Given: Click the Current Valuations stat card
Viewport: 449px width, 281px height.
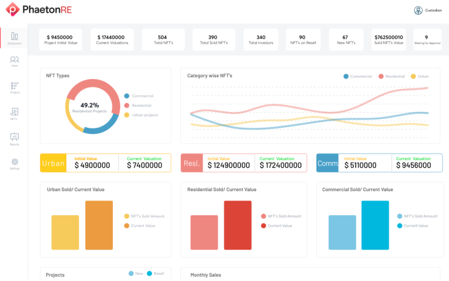Looking at the screenshot, I should (112, 39).
